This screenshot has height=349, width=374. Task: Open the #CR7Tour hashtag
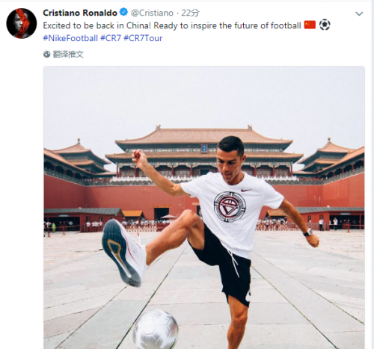point(143,38)
